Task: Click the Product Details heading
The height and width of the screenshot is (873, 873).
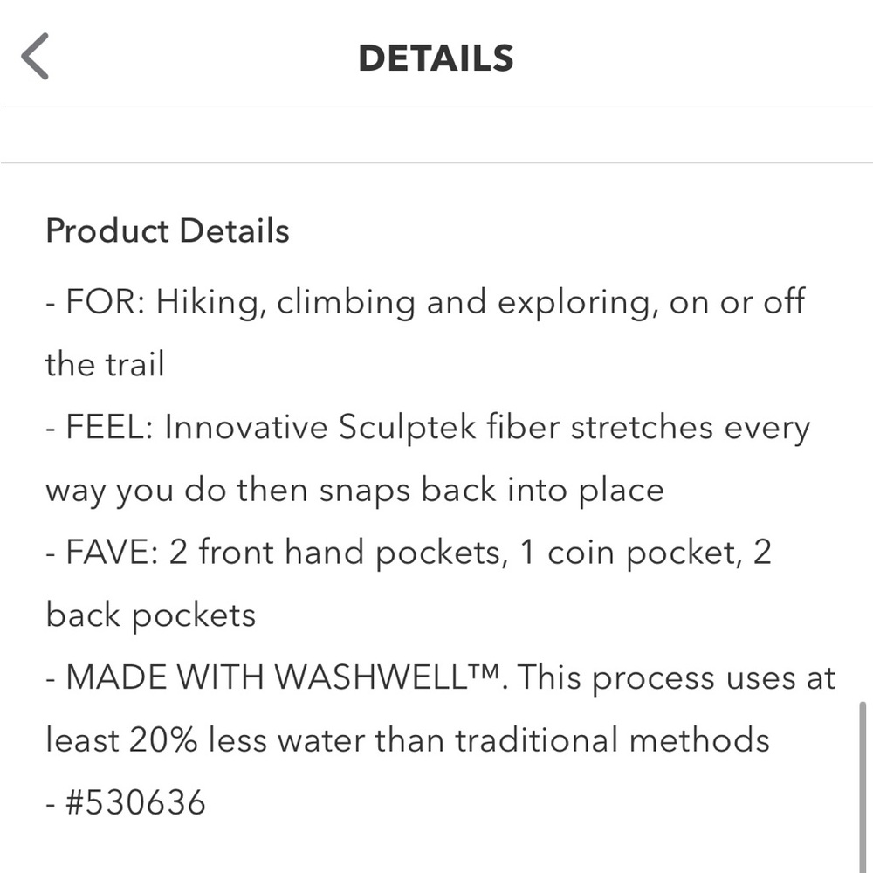Action: tap(167, 231)
